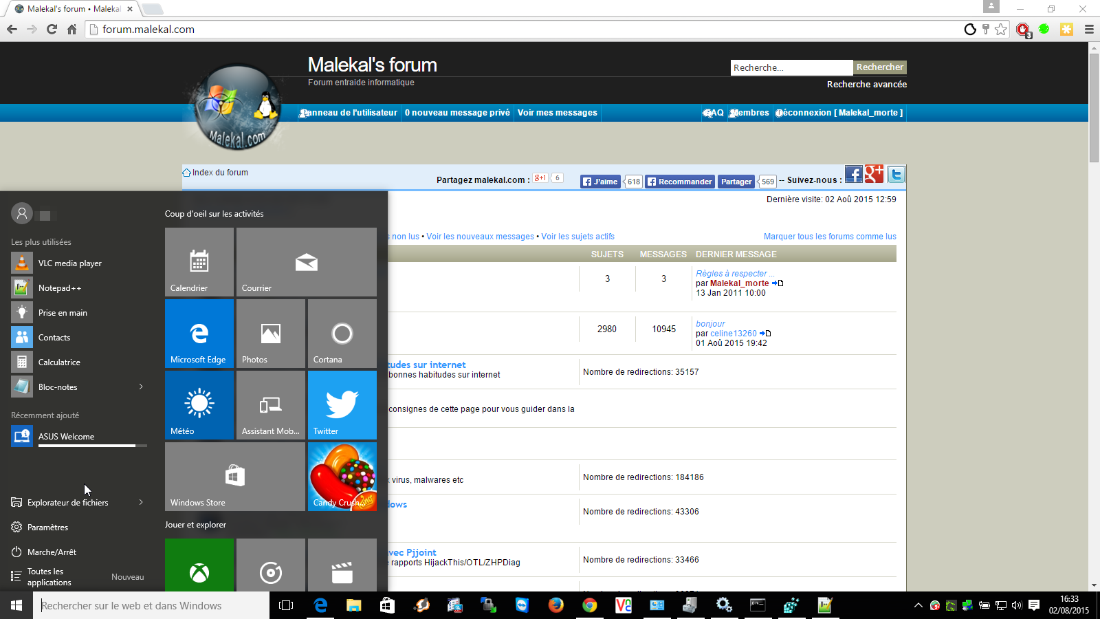Click Facebook Recommander button
This screenshot has height=619, width=1100.
pyautogui.click(x=680, y=182)
